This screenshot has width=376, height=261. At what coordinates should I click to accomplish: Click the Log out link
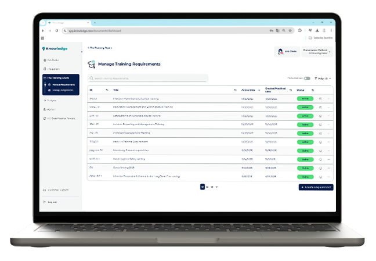(52, 202)
